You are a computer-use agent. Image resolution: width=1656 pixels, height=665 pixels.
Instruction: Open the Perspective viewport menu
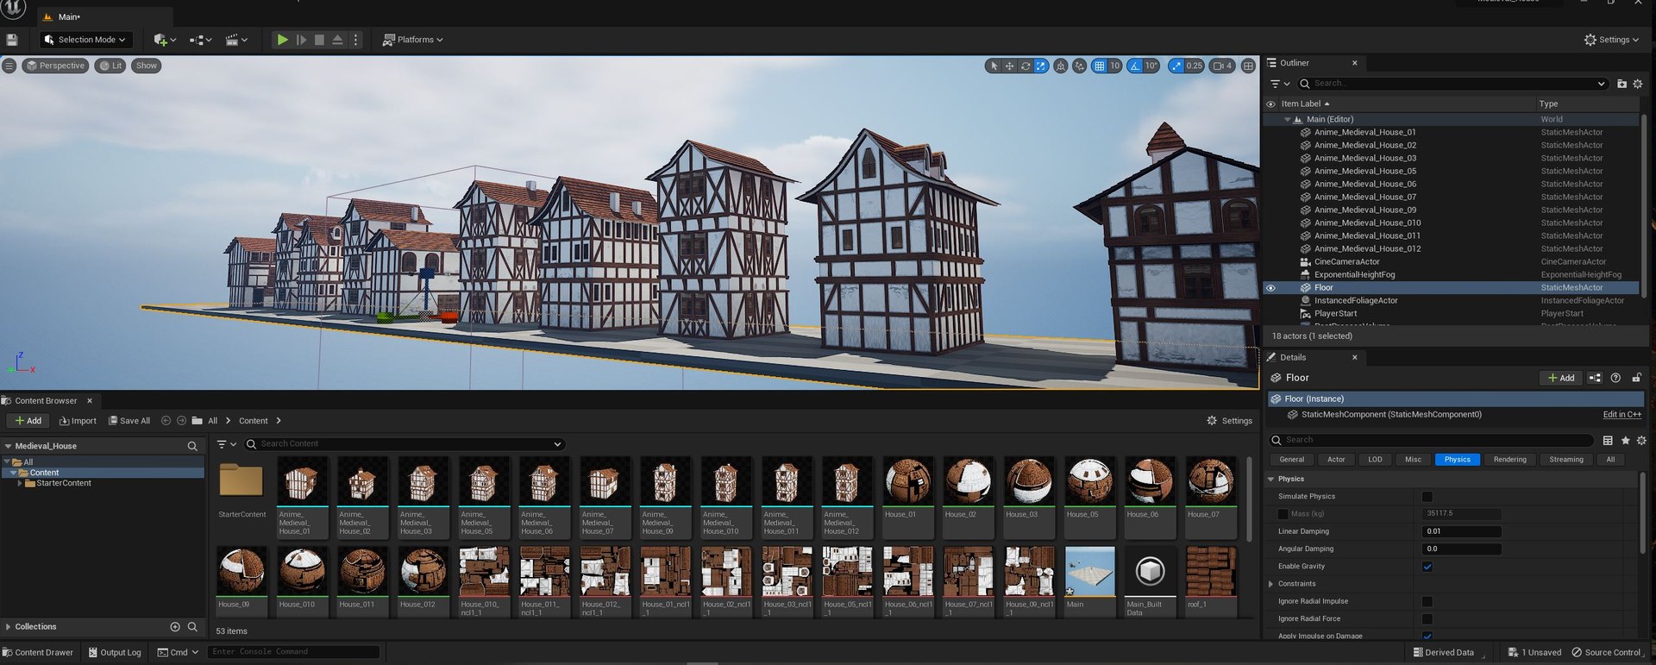55,66
